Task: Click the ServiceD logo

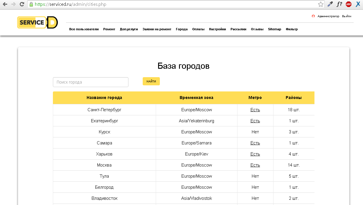Action: (x=37, y=22)
